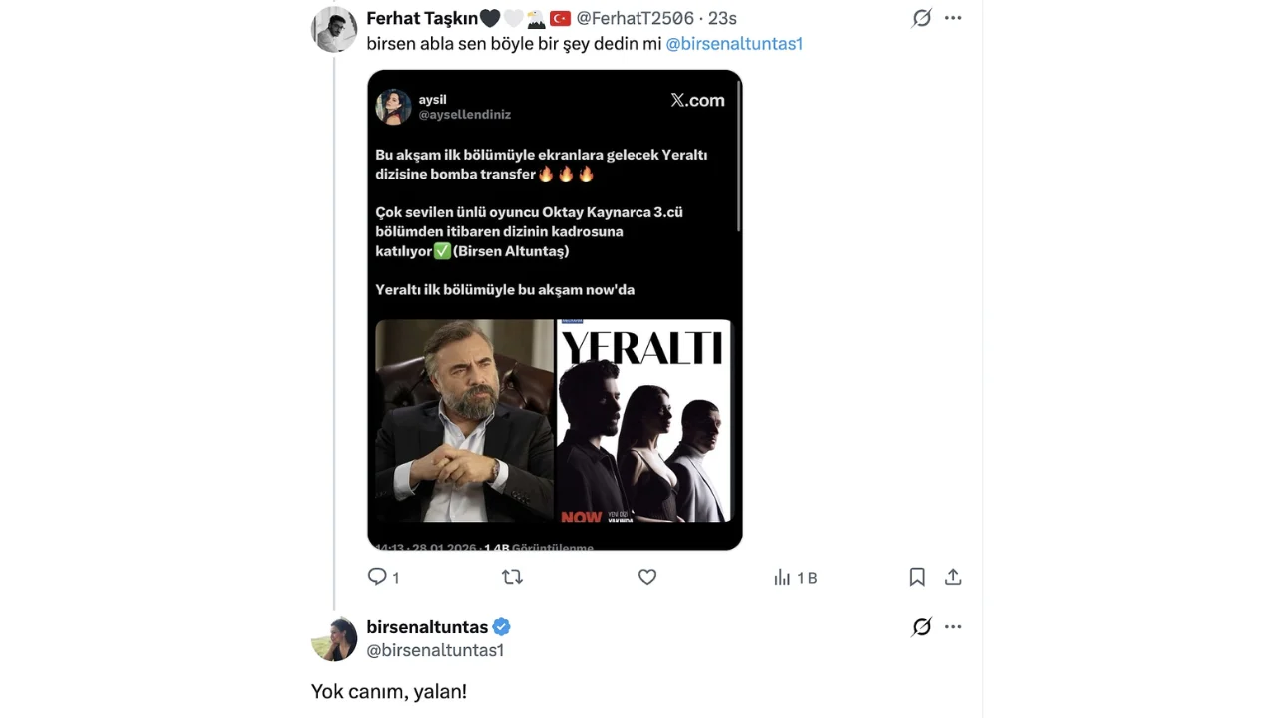The image size is (1277, 718).
Task: Open post analytics via the bar chart icon
Action: point(782,577)
